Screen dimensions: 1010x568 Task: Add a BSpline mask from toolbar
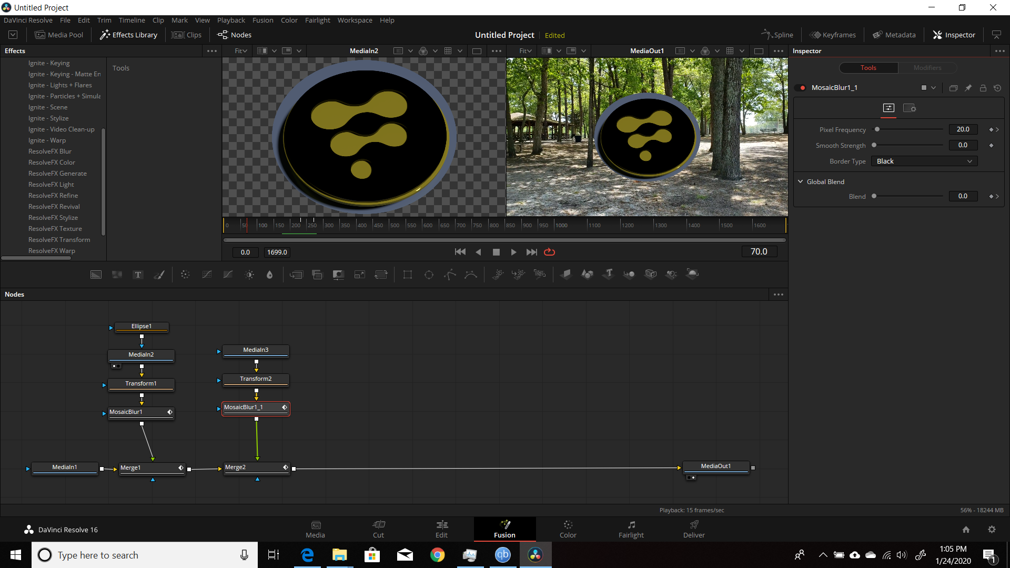point(471,275)
